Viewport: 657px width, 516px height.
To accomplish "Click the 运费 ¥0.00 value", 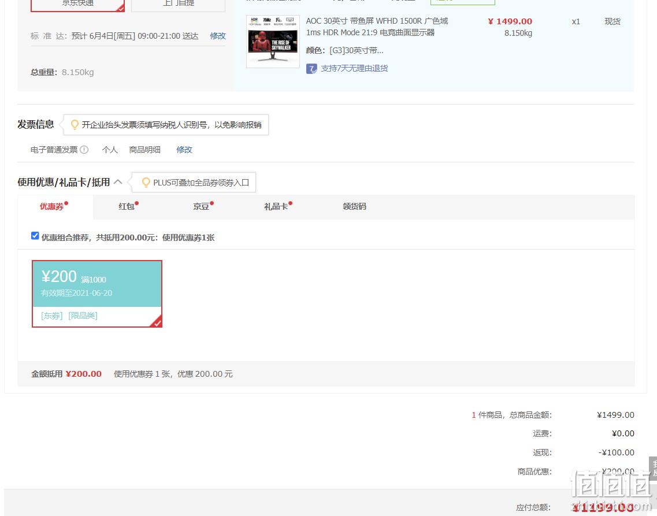I will [x=623, y=433].
